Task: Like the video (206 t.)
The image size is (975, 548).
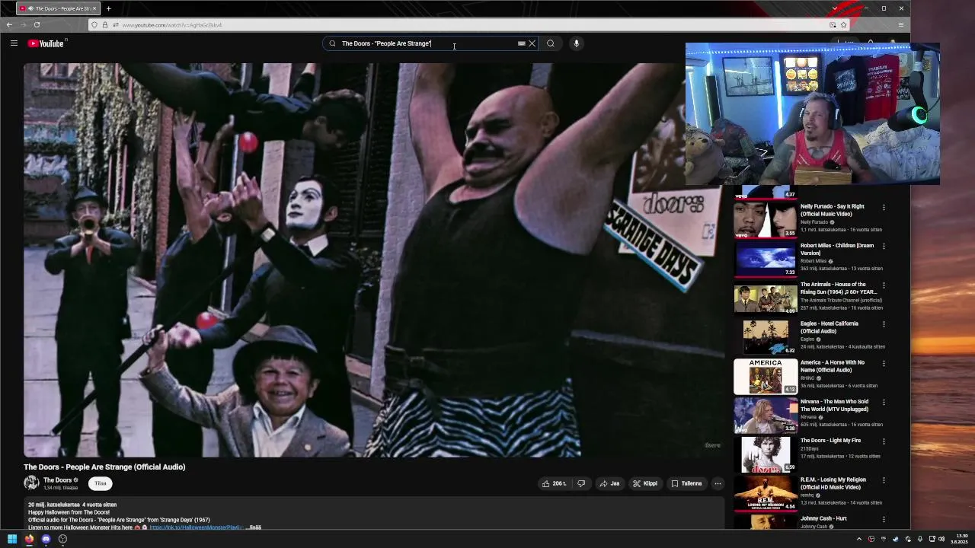Action: click(554, 483)
